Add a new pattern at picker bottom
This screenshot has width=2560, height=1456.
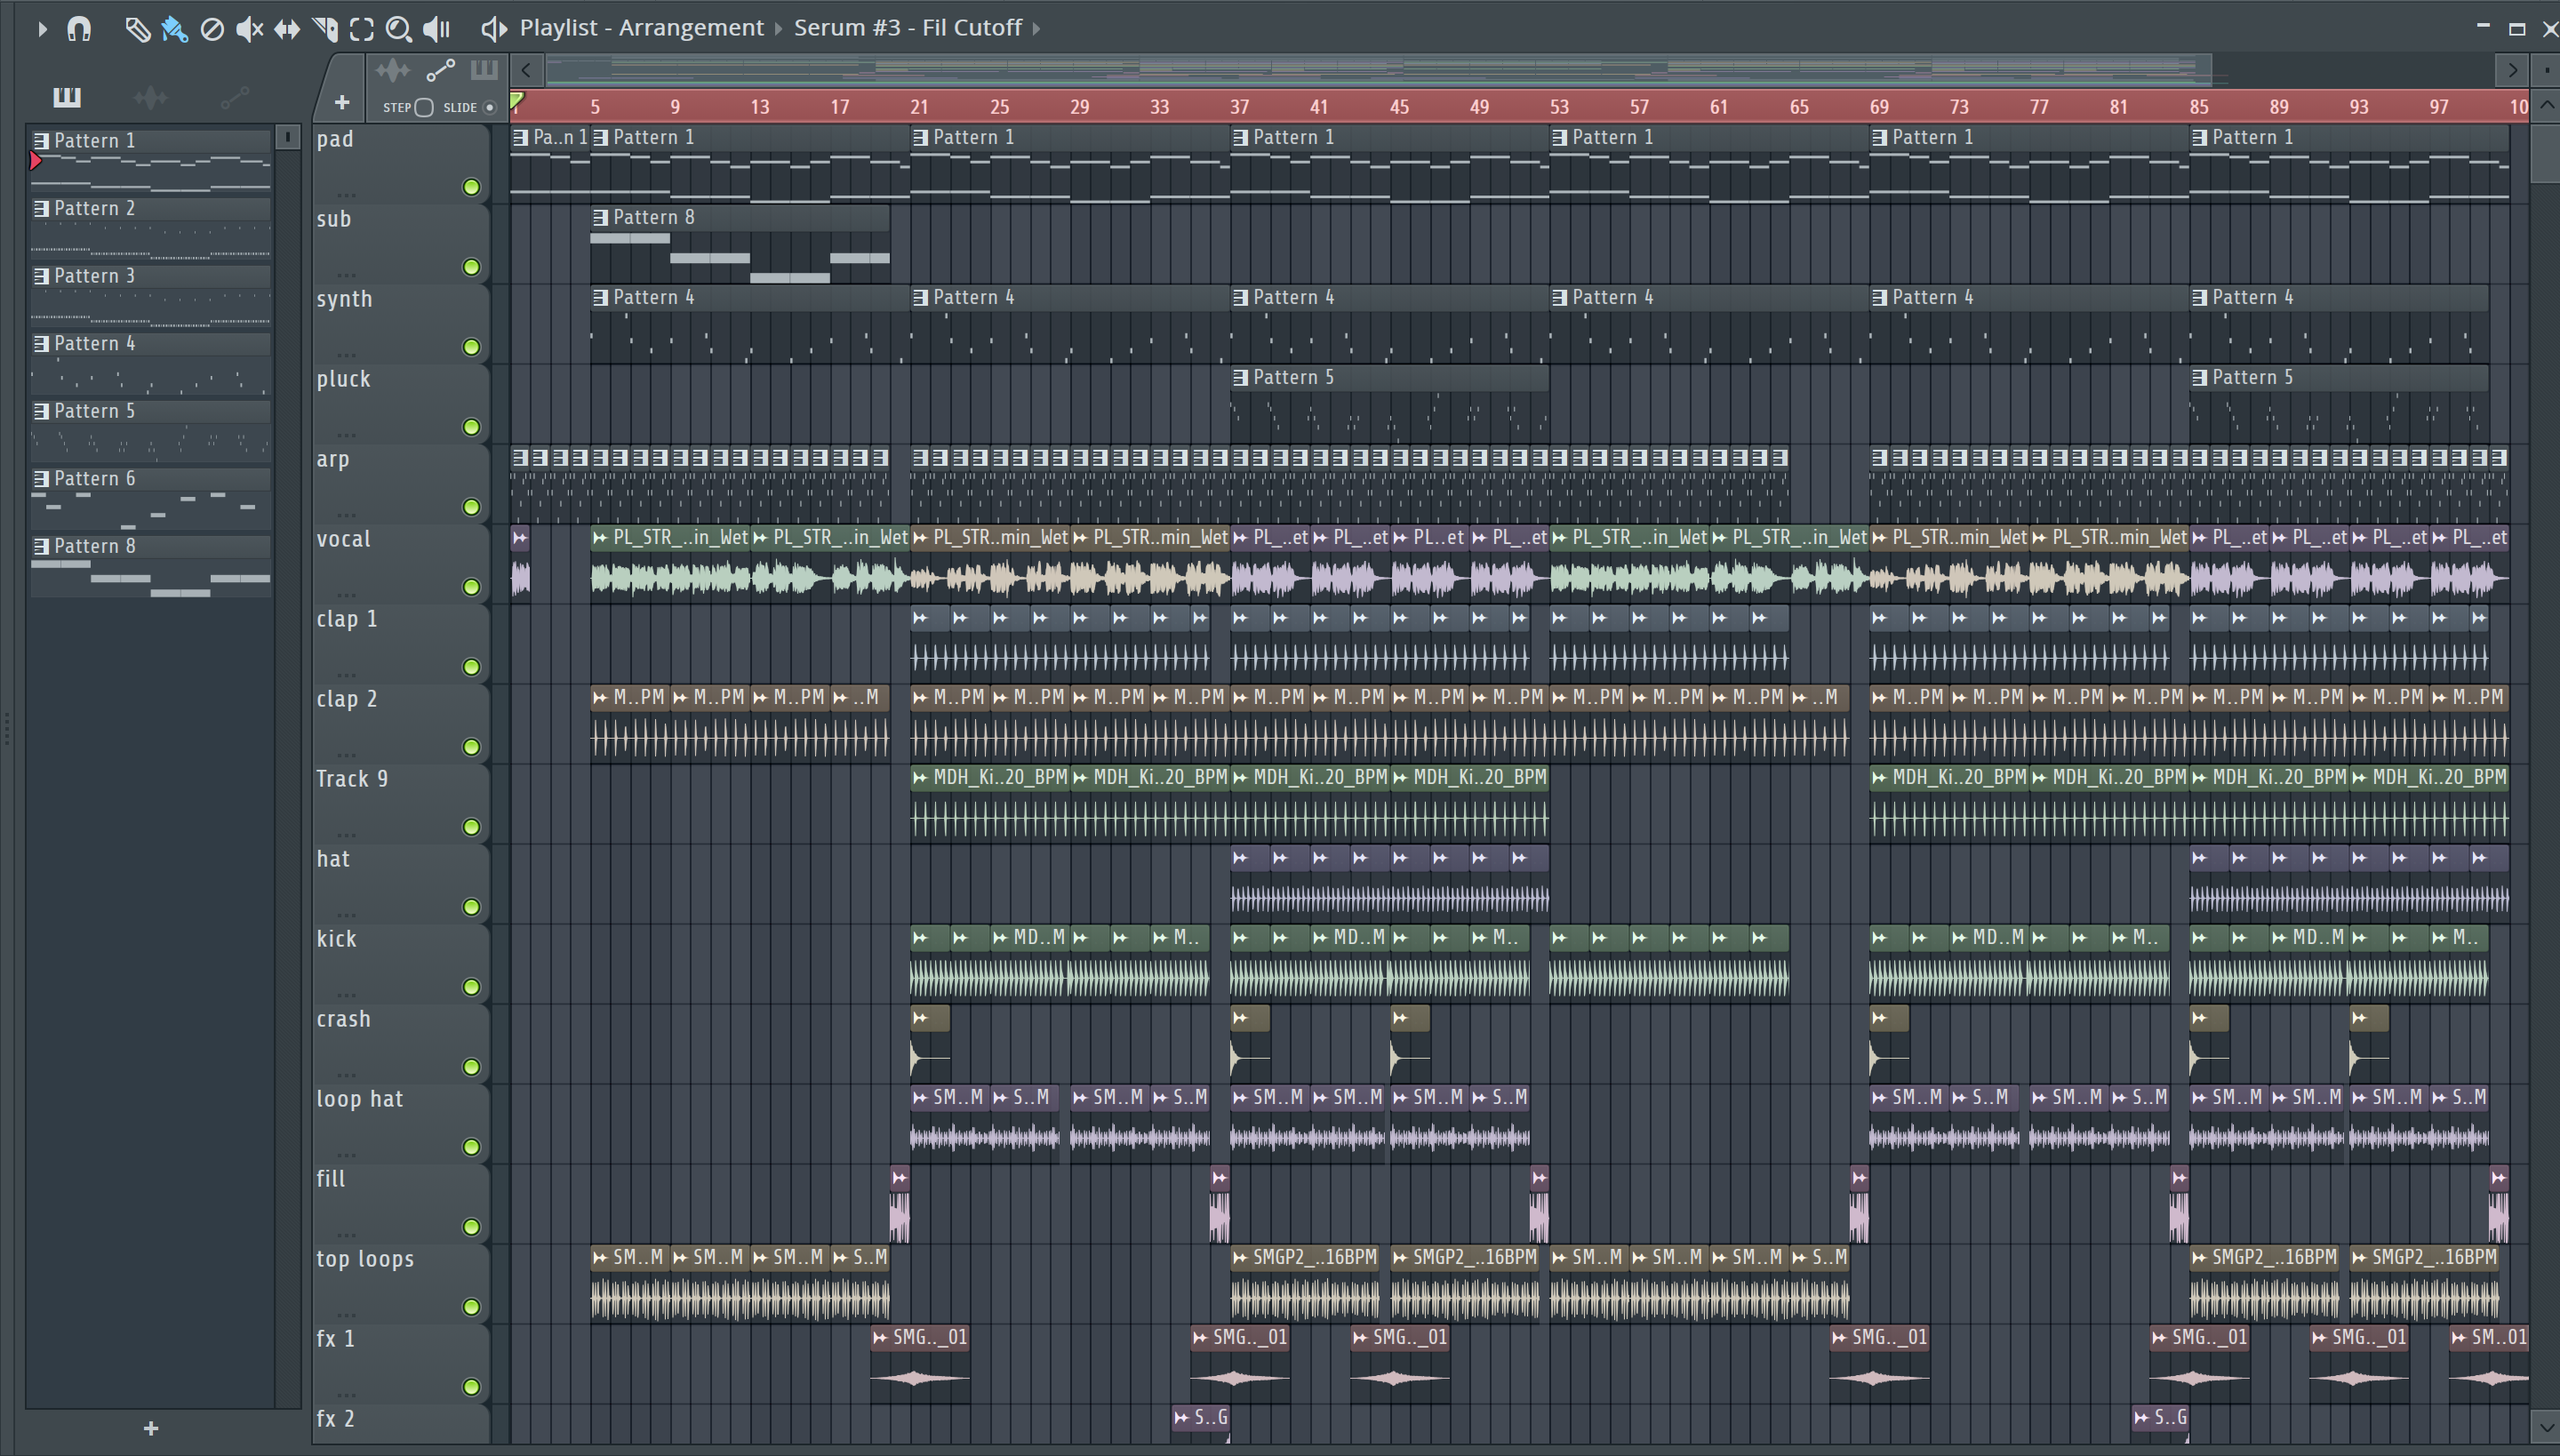click(151, 1428)
